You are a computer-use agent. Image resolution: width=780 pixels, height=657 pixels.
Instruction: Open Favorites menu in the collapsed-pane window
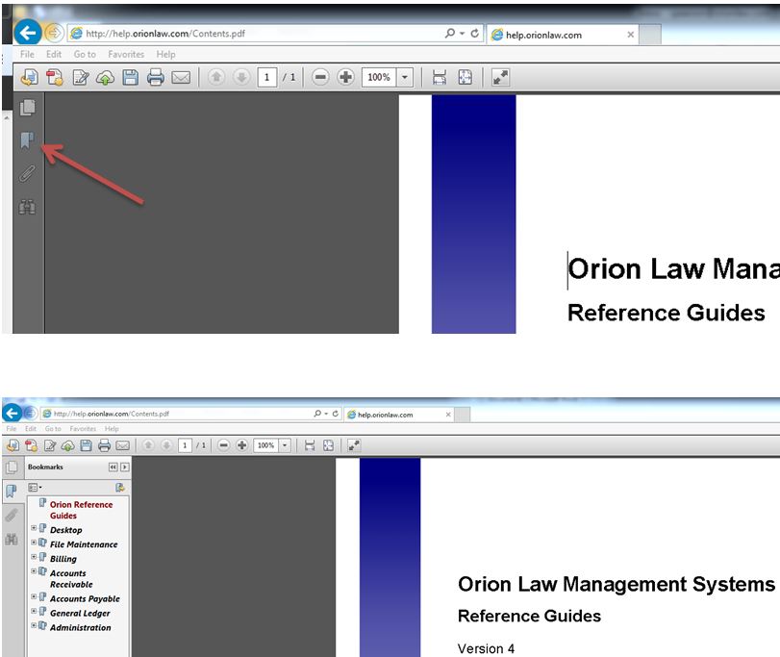tap(126, 54)
